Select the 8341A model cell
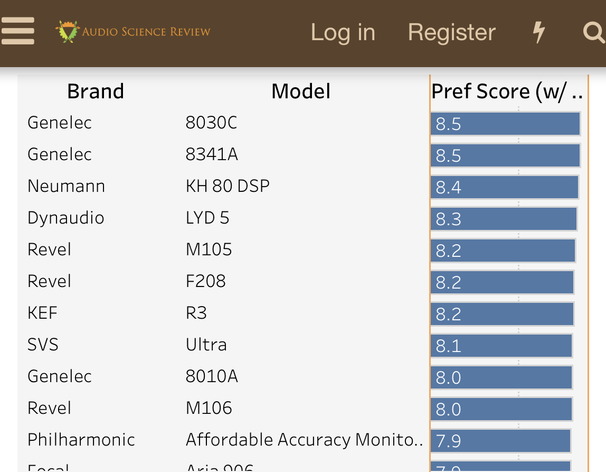 click(x=212, y=154)
